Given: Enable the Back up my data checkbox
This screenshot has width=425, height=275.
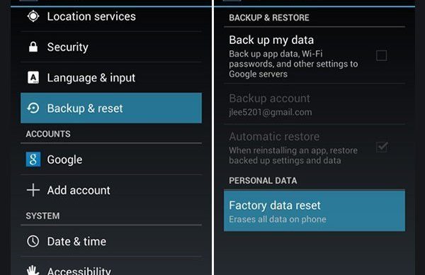Looking at the screenshot, I should click(381, 55).
